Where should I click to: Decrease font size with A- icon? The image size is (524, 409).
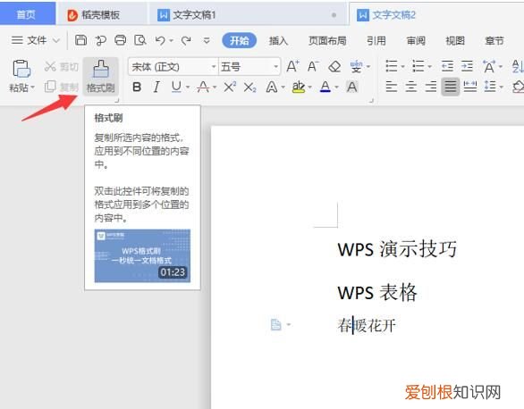pos(313,66)
